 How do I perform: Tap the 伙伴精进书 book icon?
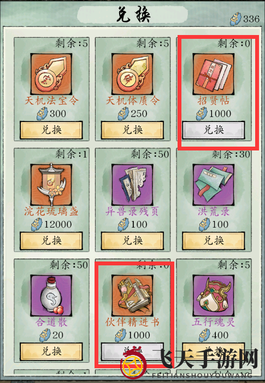132,295
